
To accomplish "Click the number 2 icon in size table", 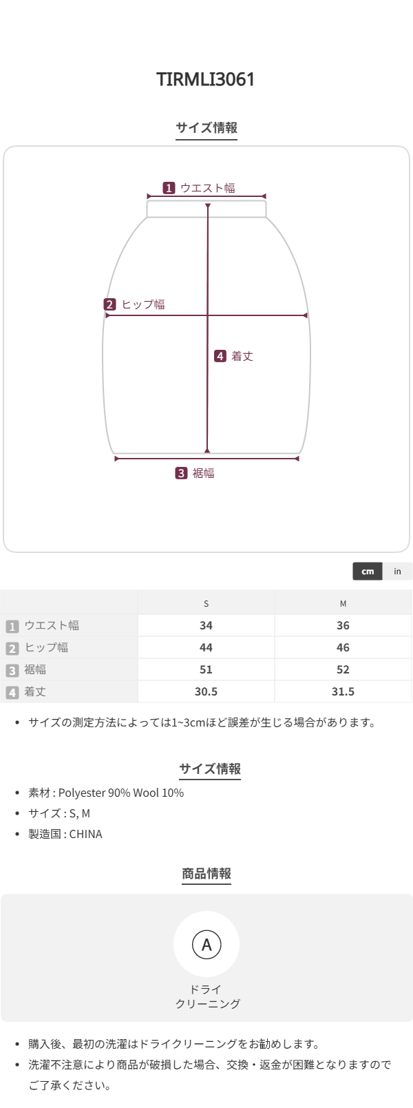I will point(12,649).
